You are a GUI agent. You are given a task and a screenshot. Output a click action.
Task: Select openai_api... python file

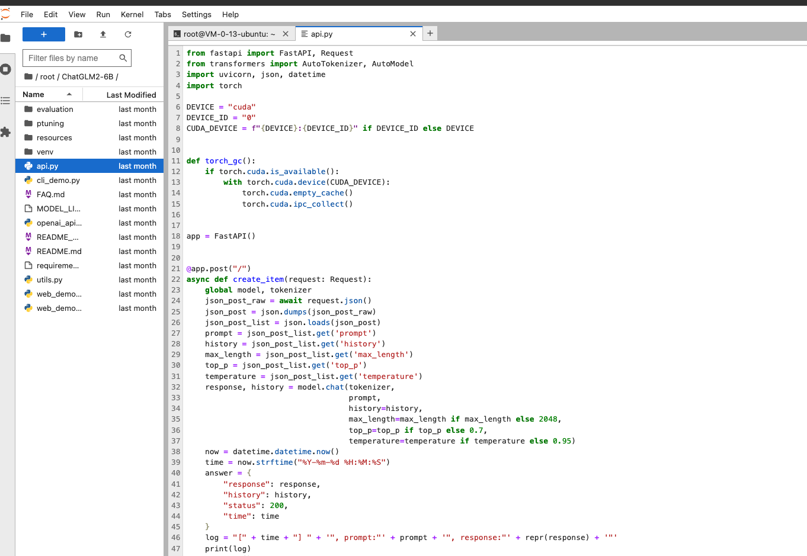[x=89, y=223]
